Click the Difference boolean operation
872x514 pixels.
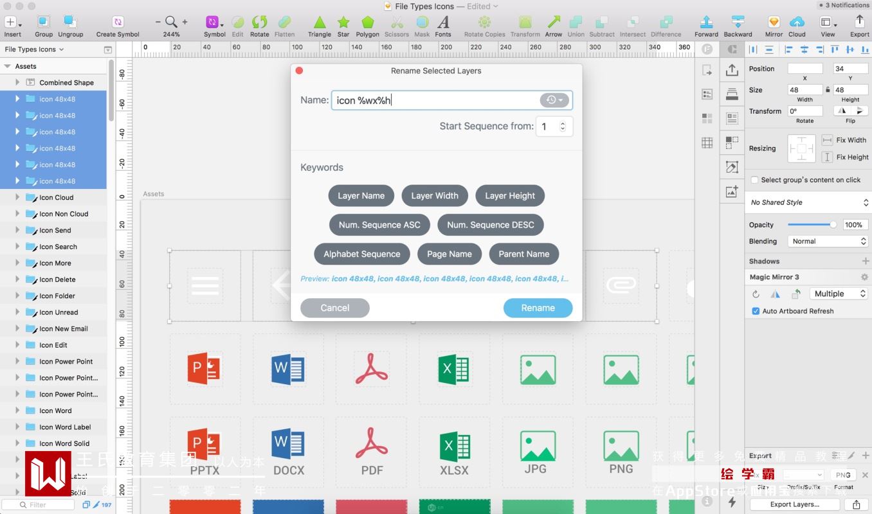[666, 26]
